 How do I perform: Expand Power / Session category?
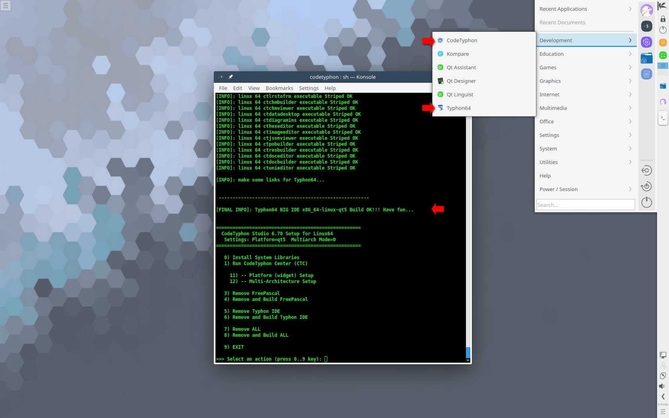585,189
